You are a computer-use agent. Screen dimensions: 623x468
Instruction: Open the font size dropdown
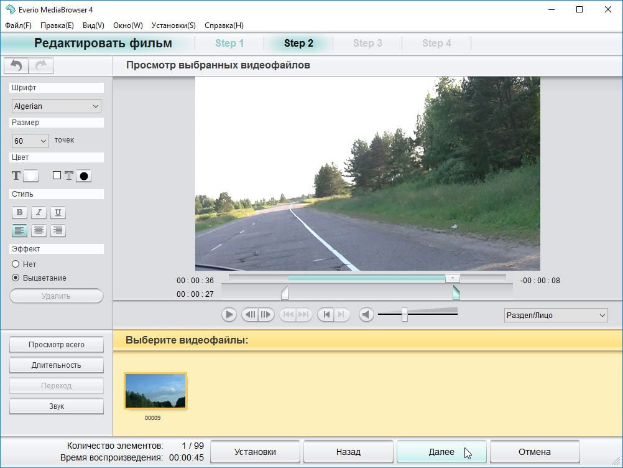(x=30, y=141)
